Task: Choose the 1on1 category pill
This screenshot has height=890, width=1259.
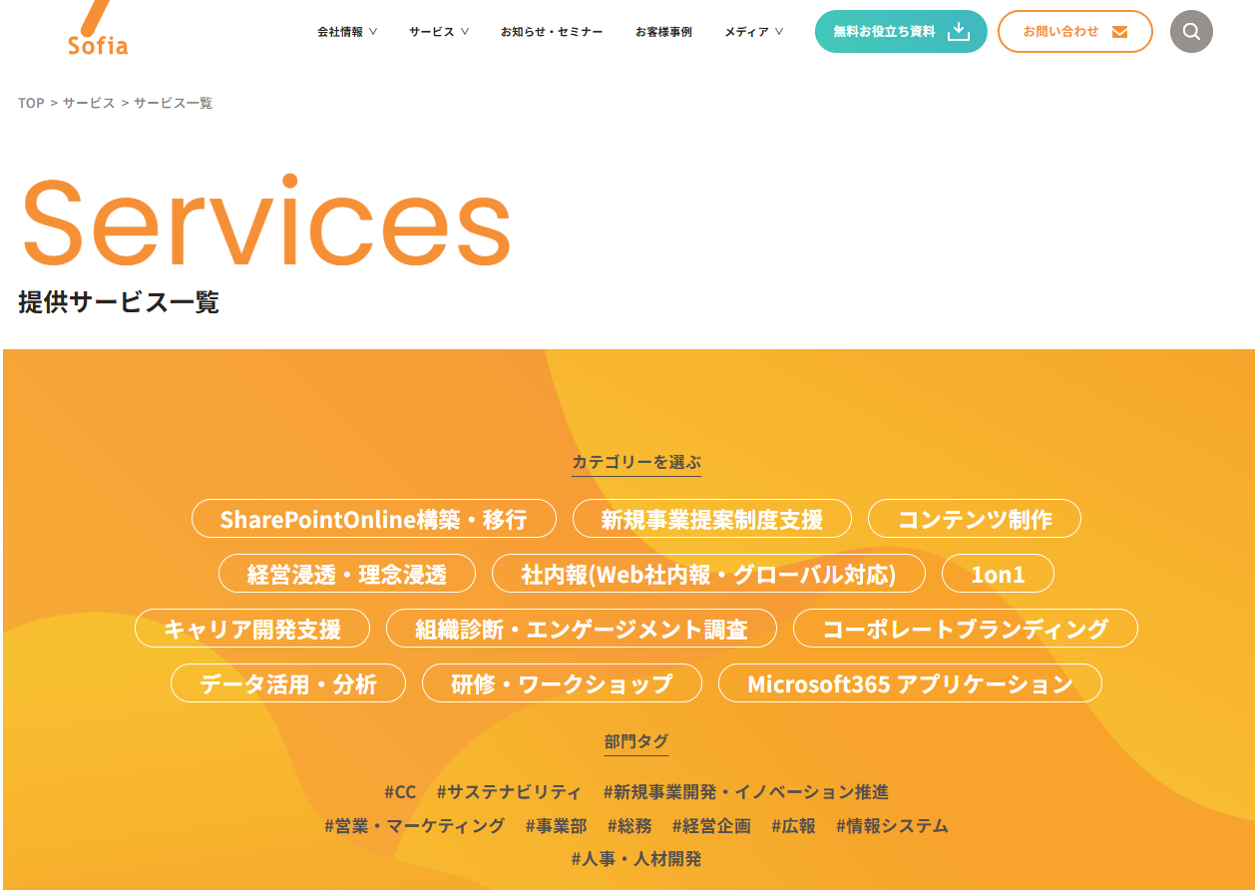Action: click(998, 574)
